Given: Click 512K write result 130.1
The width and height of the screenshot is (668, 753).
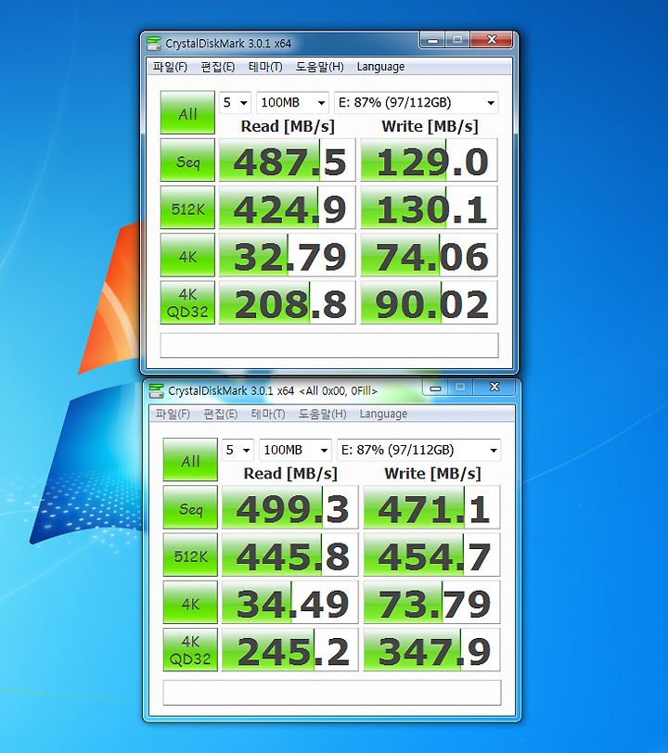Looking at the screenshot, I should (430, 208).
